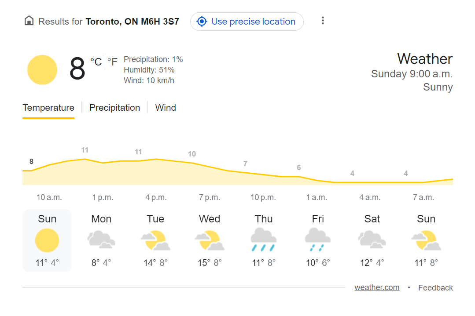Click the large sunny current weather icon
Screen dimensions: 475x316
click(42, 70)
